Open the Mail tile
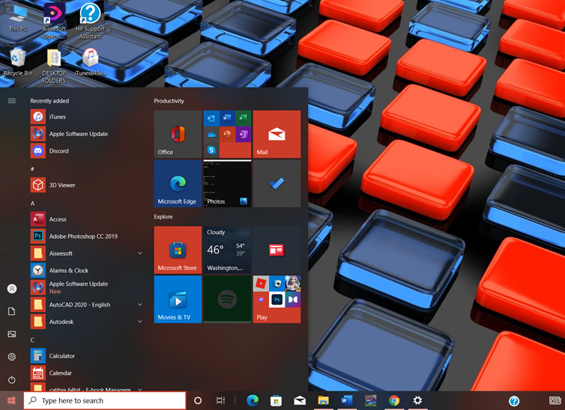Viewport: 565px width, 410px height. (x=277, y=134)
